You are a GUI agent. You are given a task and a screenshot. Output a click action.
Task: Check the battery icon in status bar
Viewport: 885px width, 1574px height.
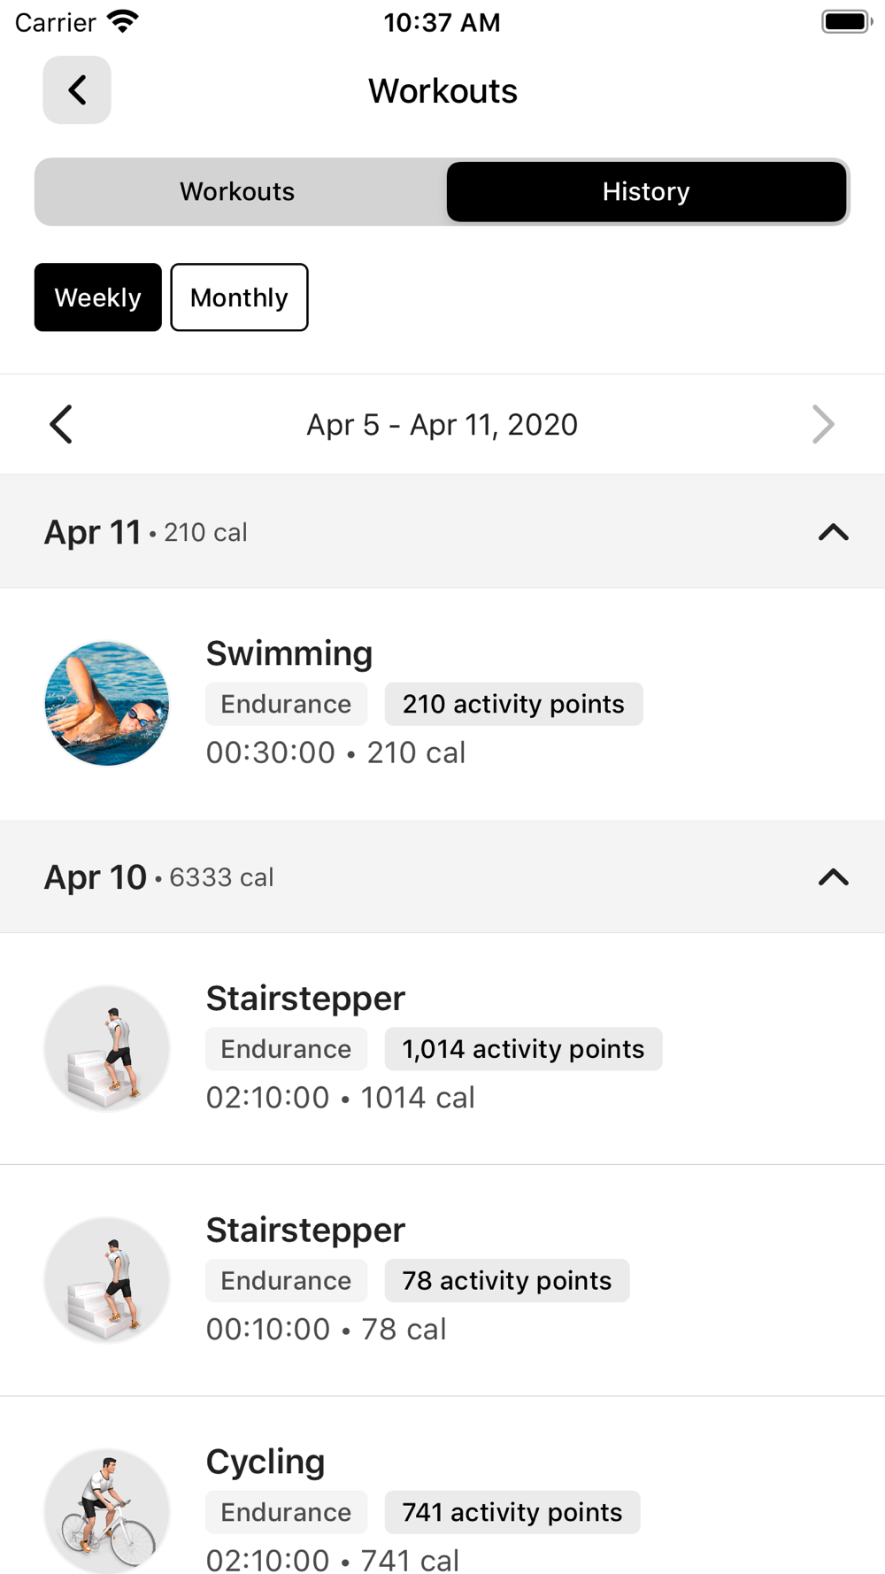[x=846, y=22]
